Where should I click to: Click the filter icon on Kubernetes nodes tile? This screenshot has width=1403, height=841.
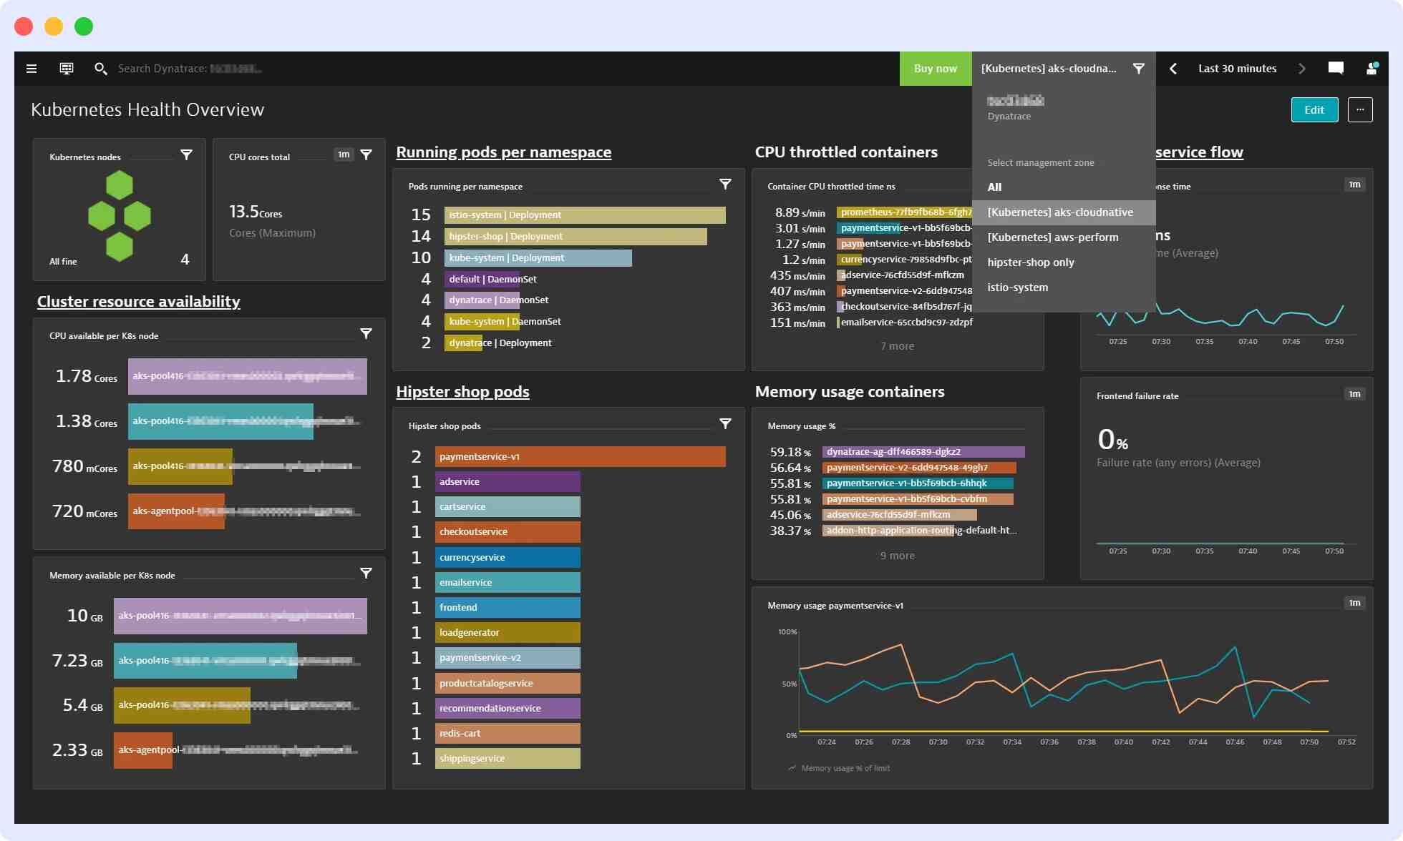186,154
